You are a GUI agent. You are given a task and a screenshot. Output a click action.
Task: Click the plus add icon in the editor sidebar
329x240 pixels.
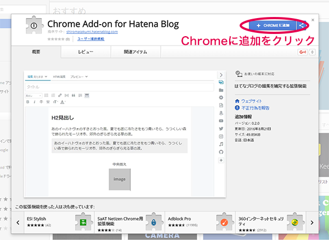[221, 160]
